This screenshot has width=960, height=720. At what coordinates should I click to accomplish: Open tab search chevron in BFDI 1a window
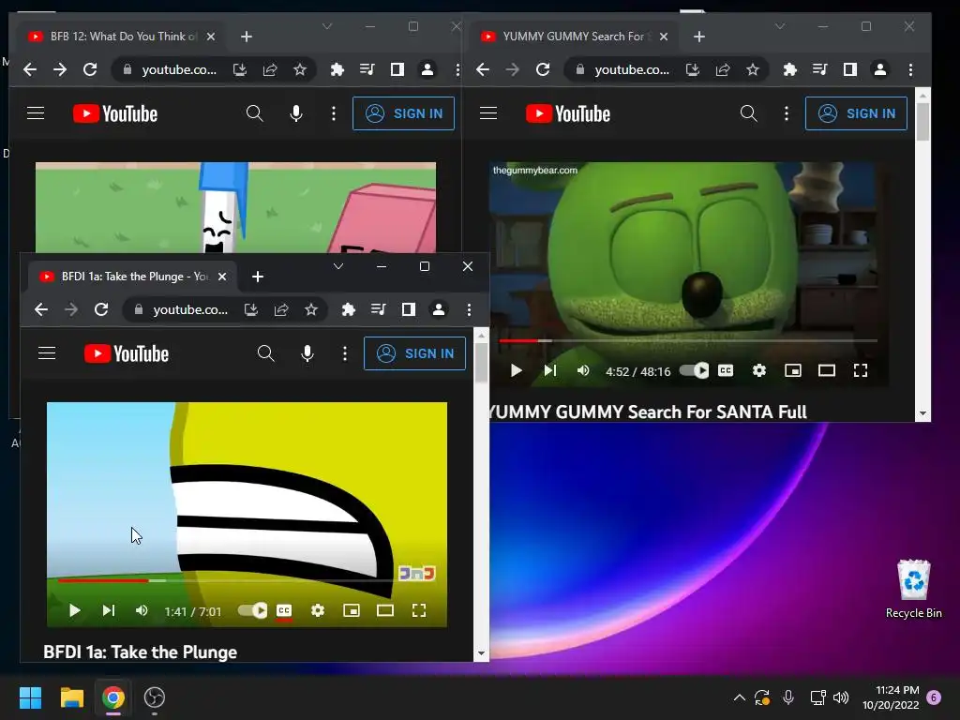(337, 266)
